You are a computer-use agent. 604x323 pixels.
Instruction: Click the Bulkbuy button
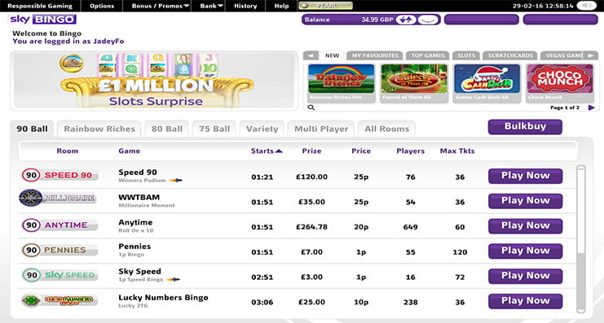coord(525,126)
